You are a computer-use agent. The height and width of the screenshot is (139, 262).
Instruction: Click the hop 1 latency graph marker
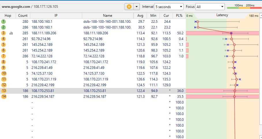[x=198, y=22]
